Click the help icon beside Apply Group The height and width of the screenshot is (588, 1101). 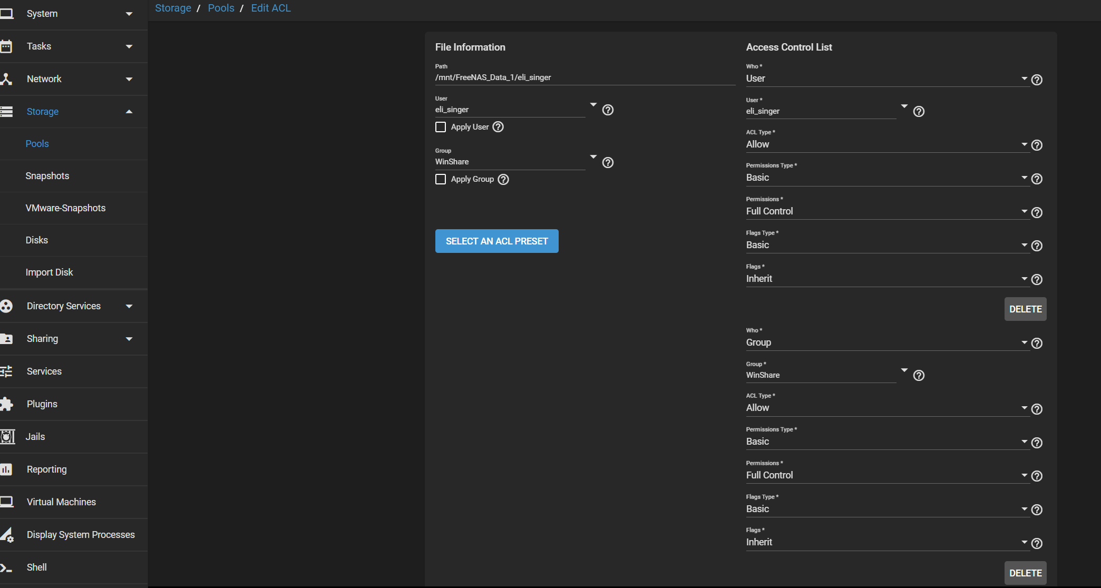pos(503,179)
